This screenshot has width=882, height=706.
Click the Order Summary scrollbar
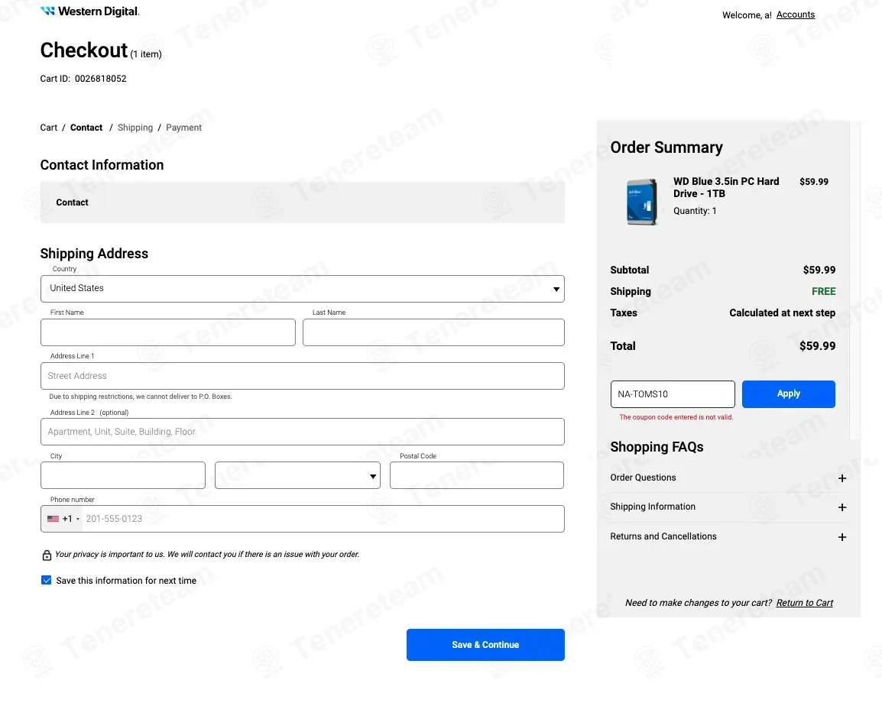coord(854,280)
